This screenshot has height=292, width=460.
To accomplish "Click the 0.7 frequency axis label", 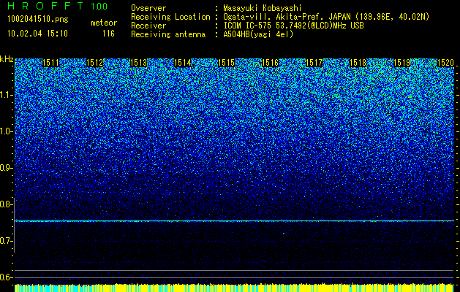I will click(6, 241).
